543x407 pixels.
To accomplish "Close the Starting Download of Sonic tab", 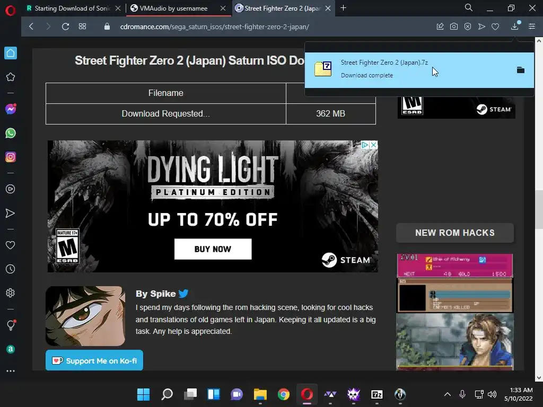I will [x=118, y=8].
